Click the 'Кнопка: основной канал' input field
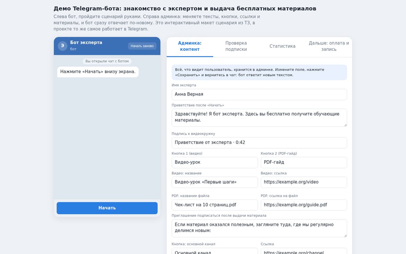This screenshot has width=406, height=254. tap(215, 251)
